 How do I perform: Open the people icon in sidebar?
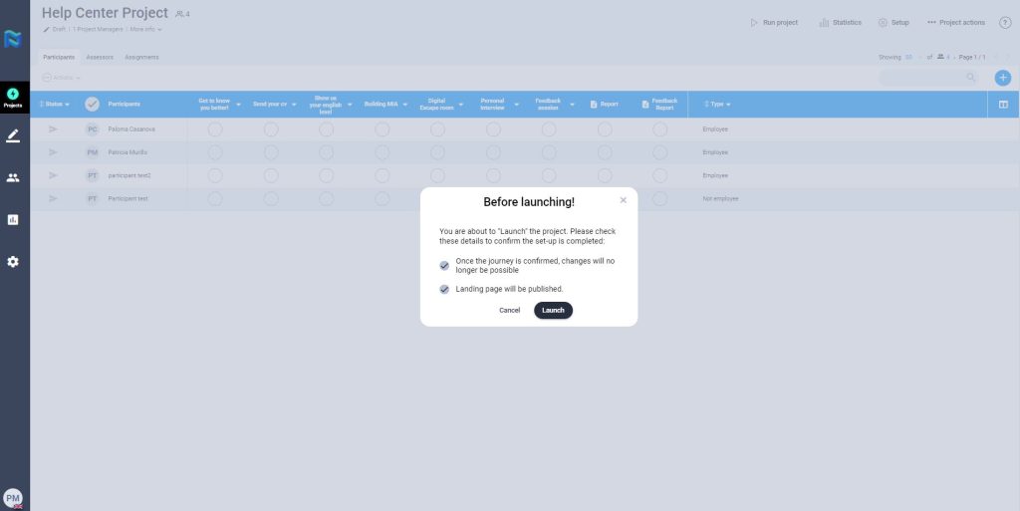13,177
